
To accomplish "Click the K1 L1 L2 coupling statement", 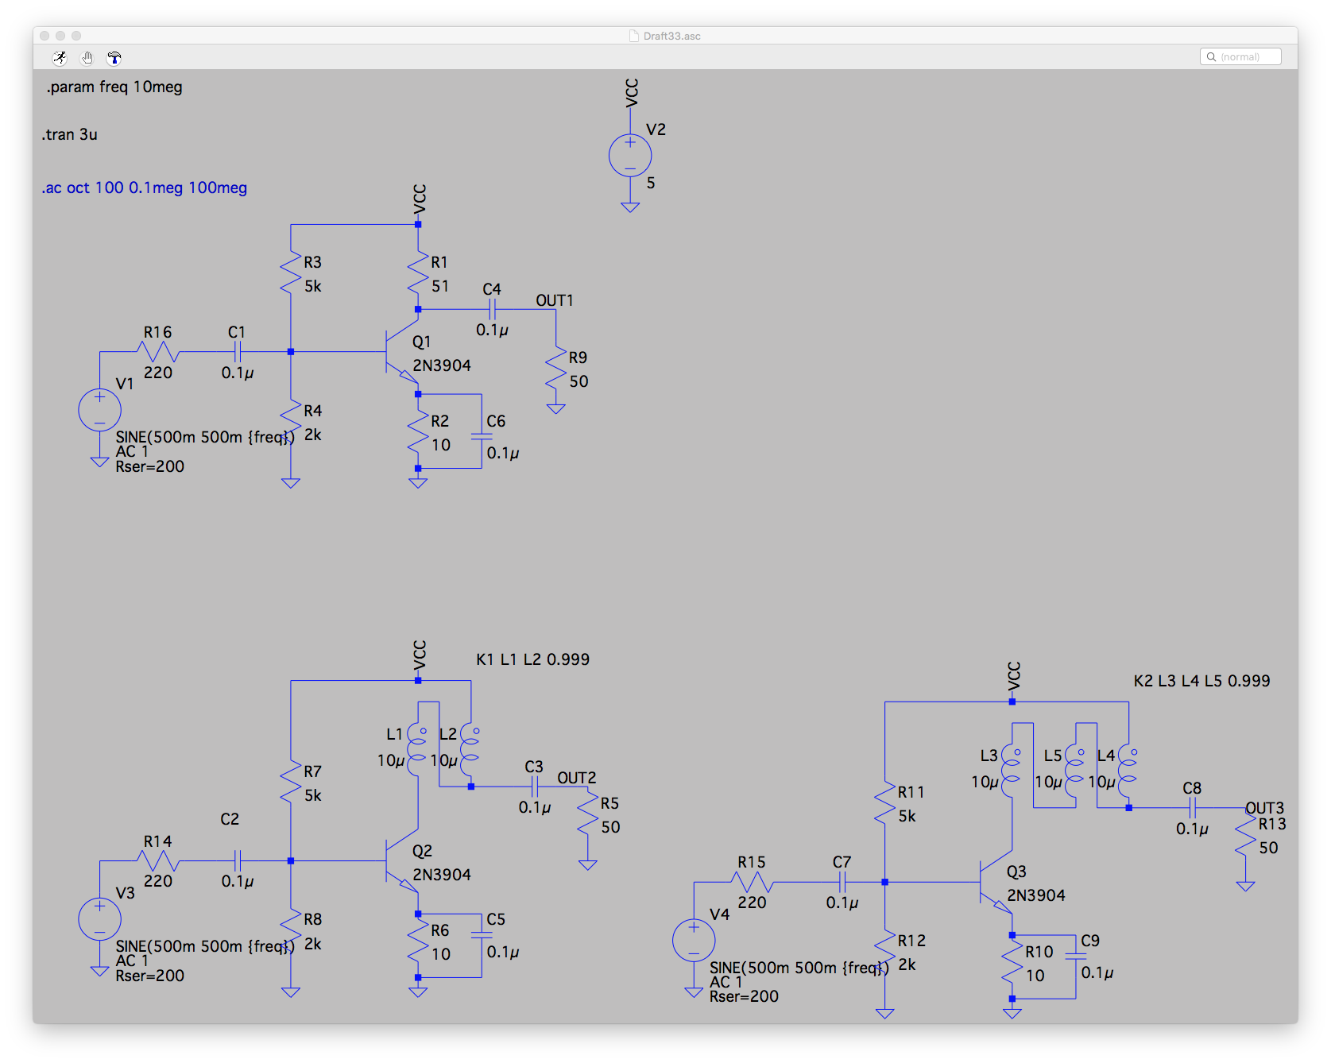I will click(x=532, y=659).
